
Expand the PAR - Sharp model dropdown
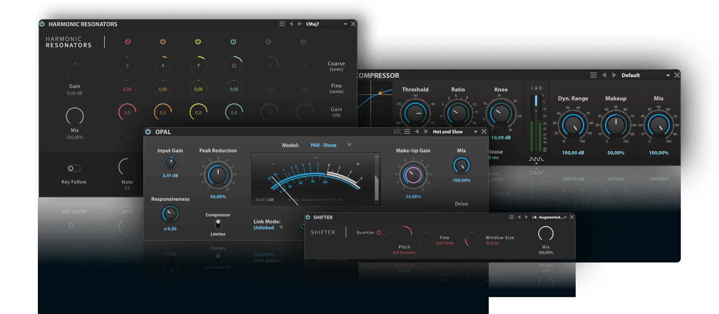pyautogui.click(x=349, y=145)
